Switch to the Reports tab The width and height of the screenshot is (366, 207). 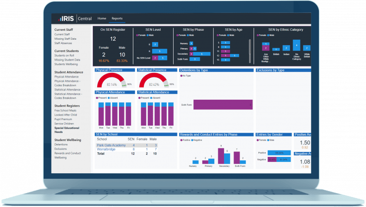(118, 18)
